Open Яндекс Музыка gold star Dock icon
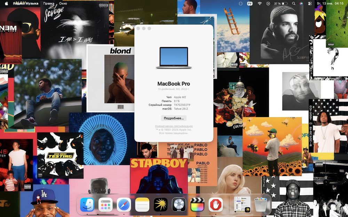 point(161,205)
